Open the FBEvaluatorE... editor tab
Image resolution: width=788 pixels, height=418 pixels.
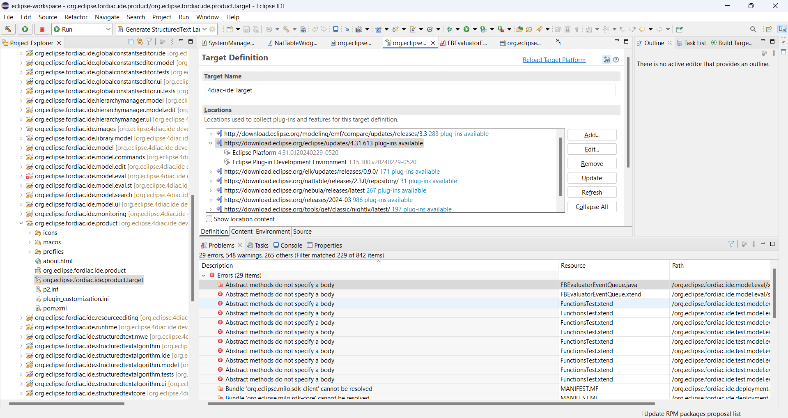point(464,43)
